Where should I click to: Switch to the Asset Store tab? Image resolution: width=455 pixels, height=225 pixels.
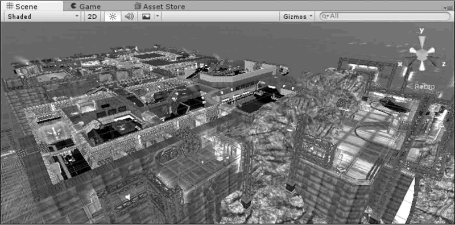click(x=160, y=6)
